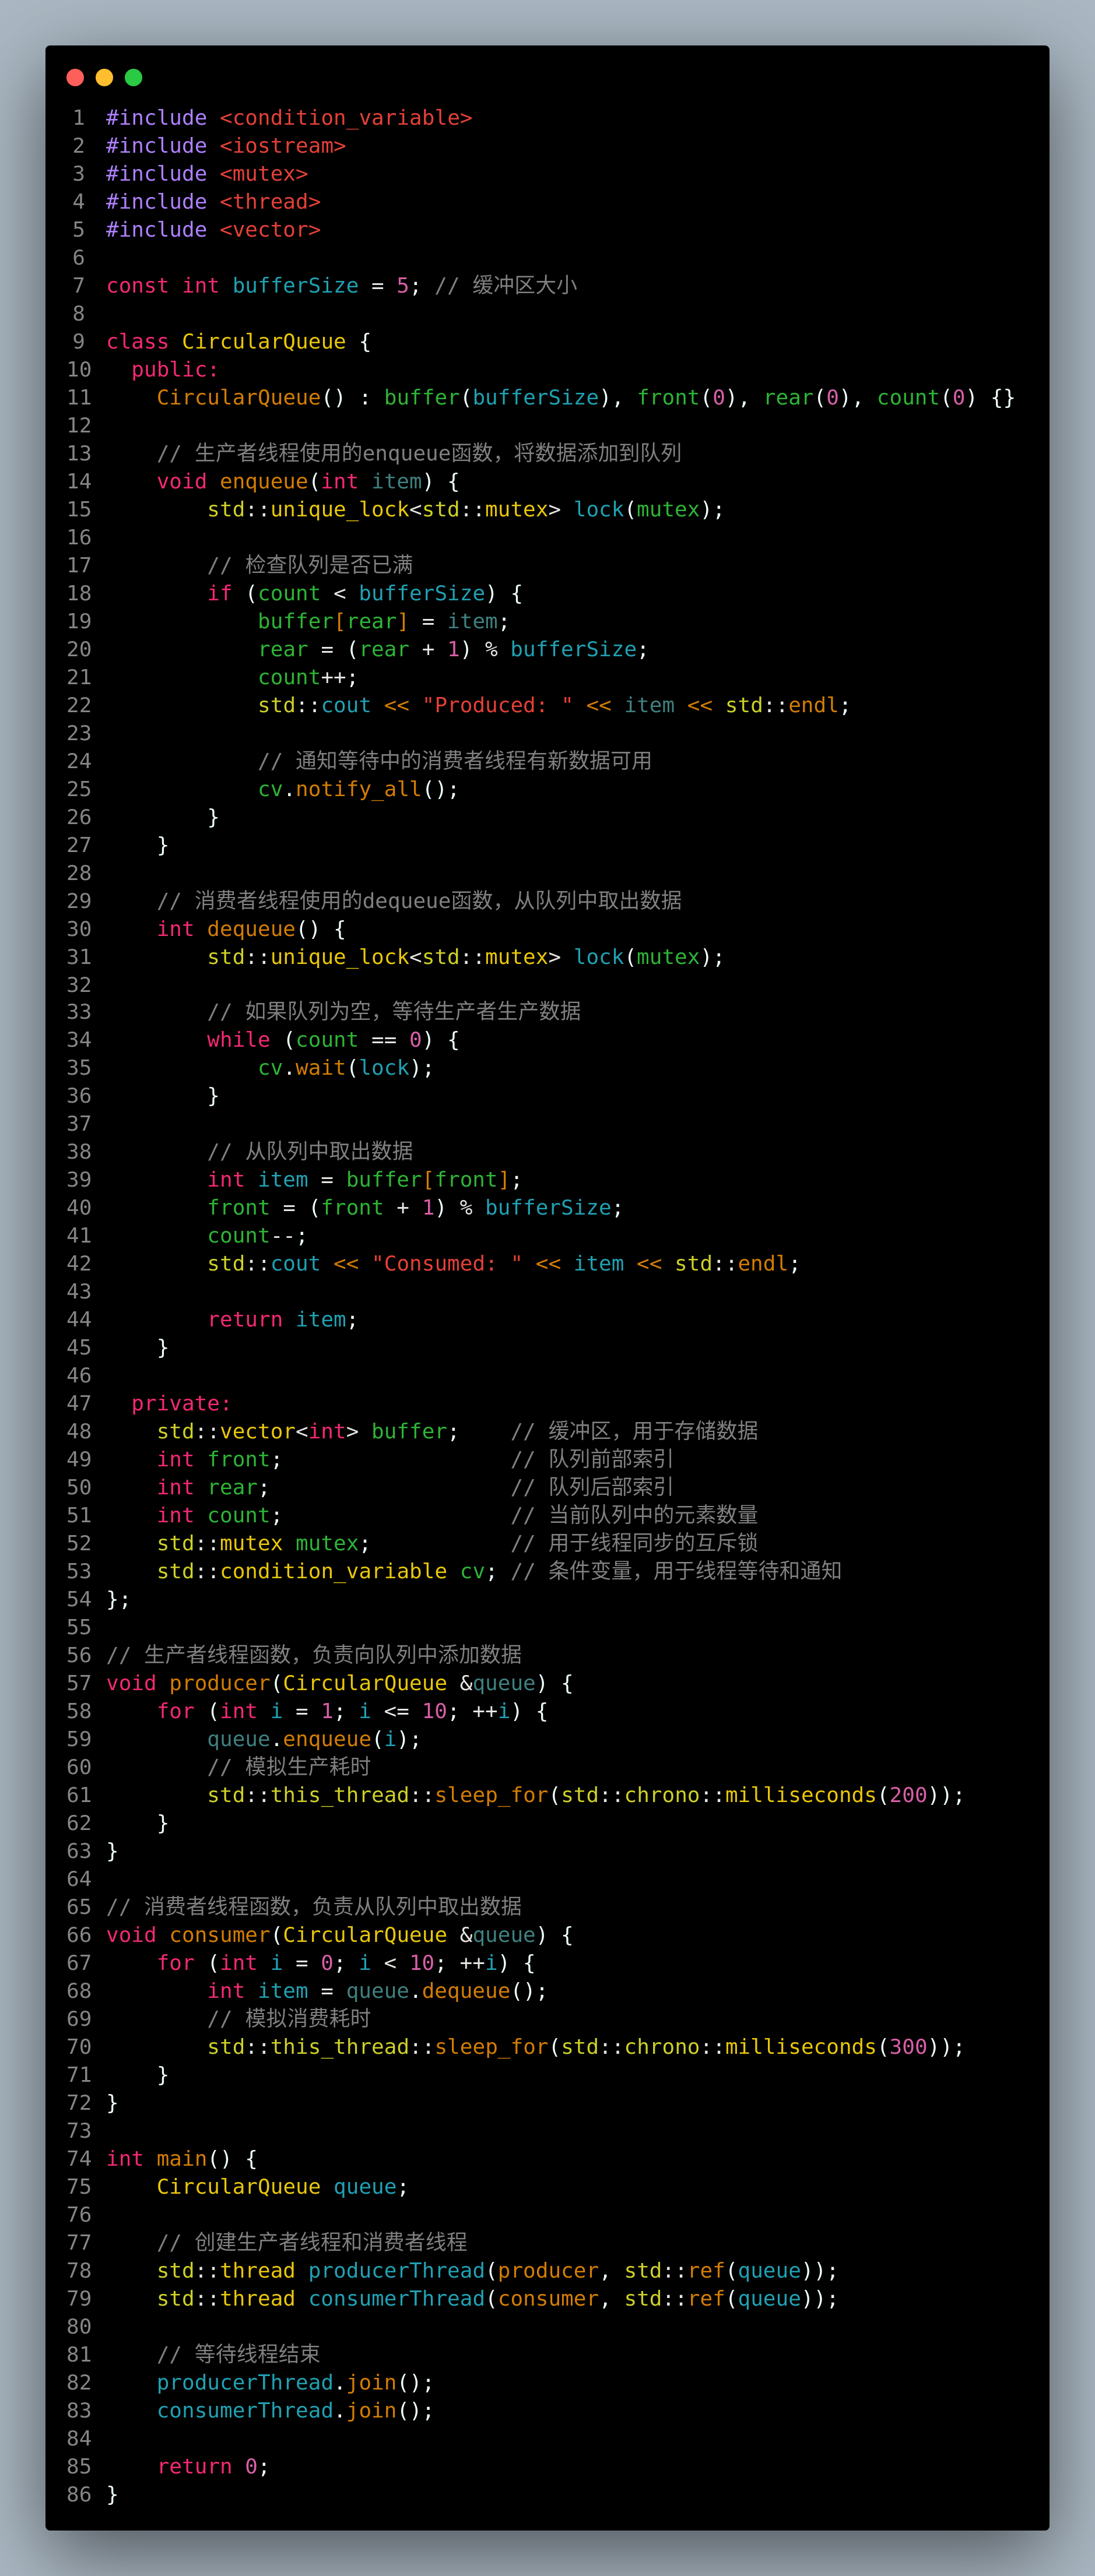This screenshot has width=1095, height=2576.
Task: Click 'int count;' member declaration
Action: (219, 1517)
